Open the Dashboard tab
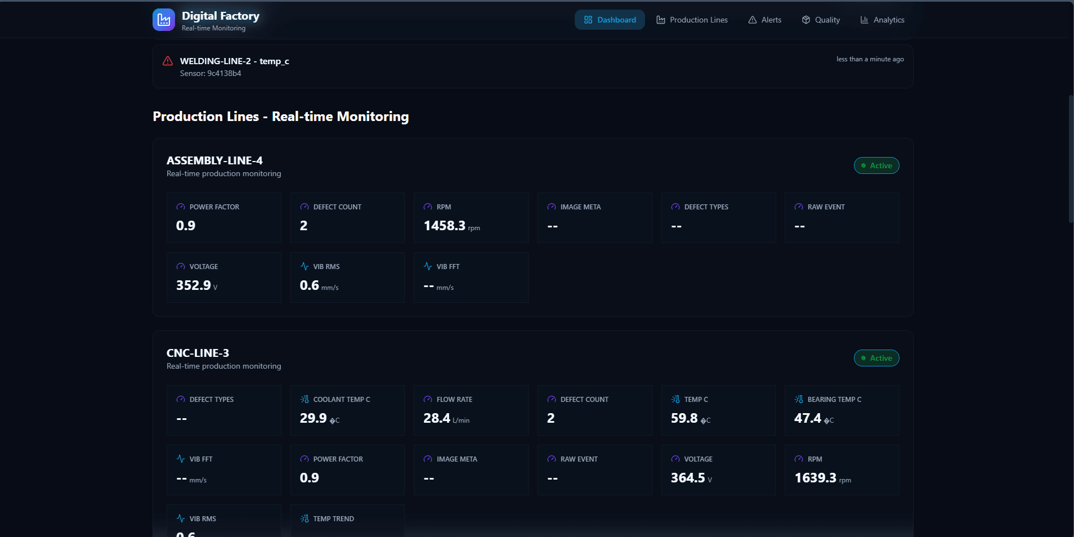Image resolution: width=1074 pixels, height=537 pixels. click(610, 20)
